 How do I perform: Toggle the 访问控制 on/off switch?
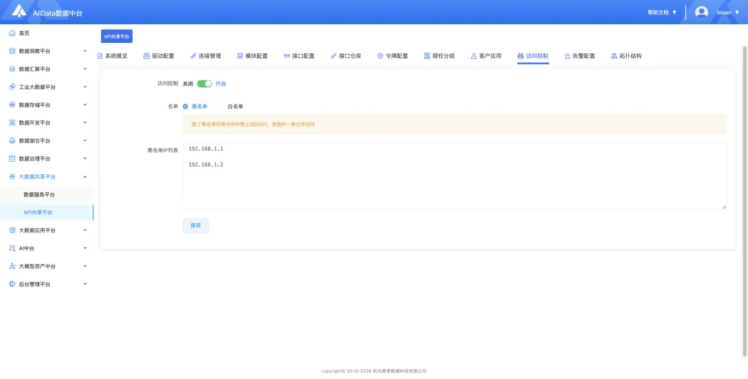(204, 83)
